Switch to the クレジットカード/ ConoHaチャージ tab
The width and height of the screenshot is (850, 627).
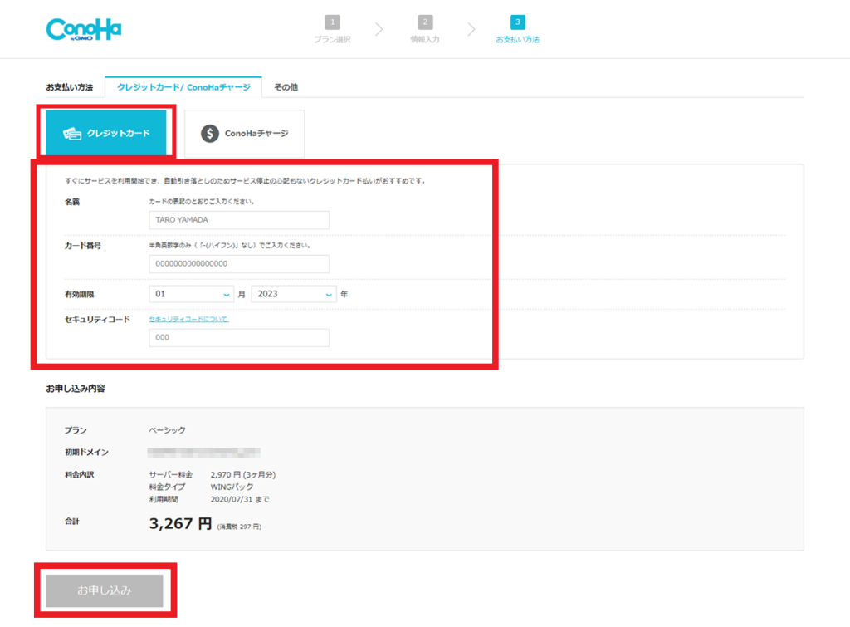click(183, 86)
